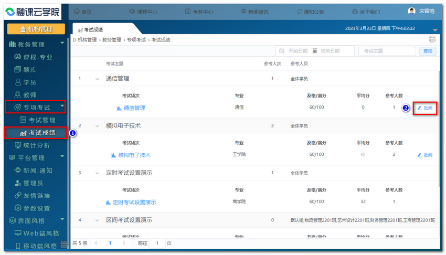Image resolution: width=446 pixels, height=255 pixels.
Task: Open 考试管理 in the sidebar
Action: click(37, 120)
